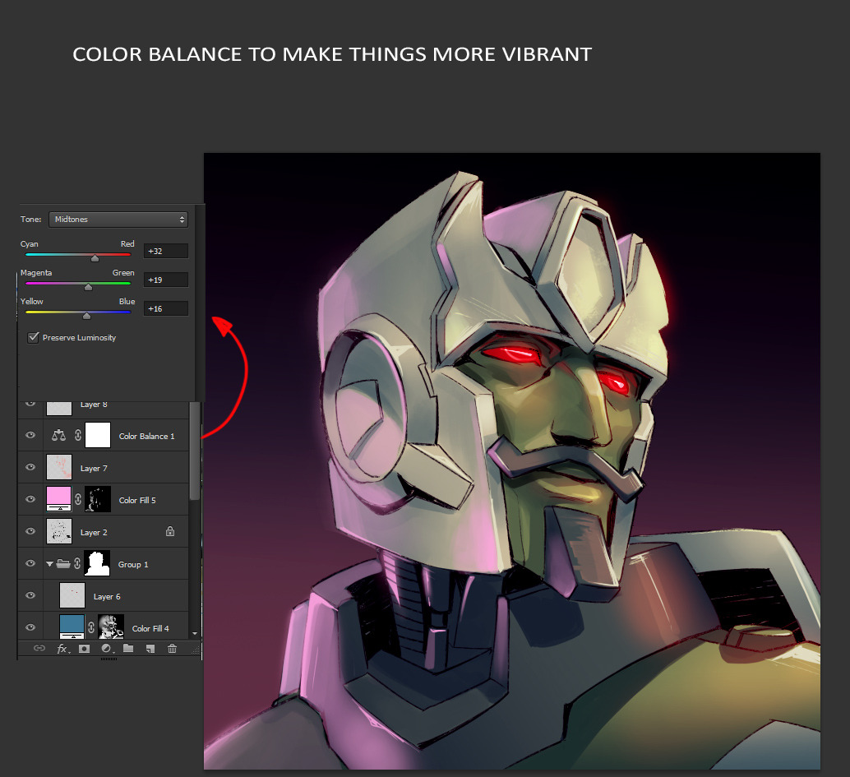Image resolution: width=850 pixels, height=777 pixels.
Task: Click chain link on Color Fill 5
Action: click(78, 499)
